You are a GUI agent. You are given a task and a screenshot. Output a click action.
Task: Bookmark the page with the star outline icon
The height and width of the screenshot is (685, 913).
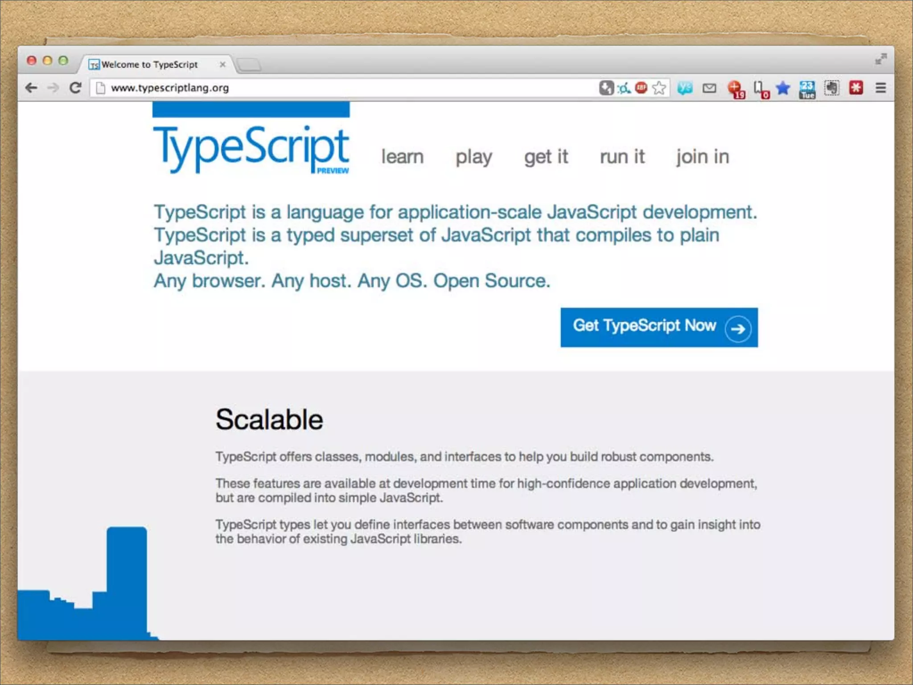659,88
